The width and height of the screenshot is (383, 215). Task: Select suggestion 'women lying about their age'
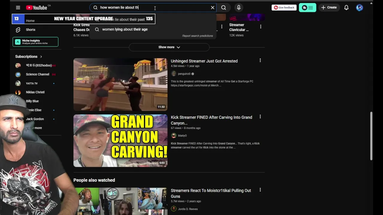[153, 29]
